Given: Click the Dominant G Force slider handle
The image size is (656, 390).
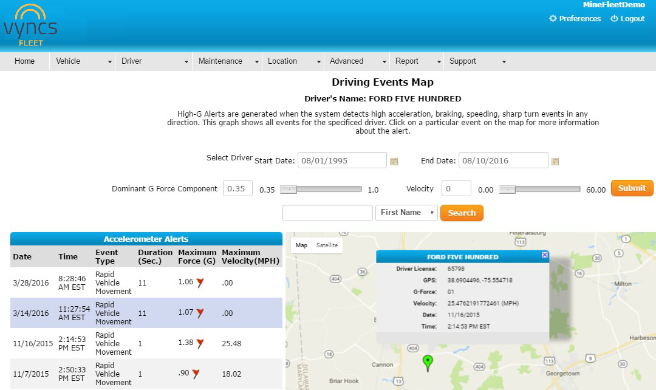Looking at the screenshot, I should (289, 189).
